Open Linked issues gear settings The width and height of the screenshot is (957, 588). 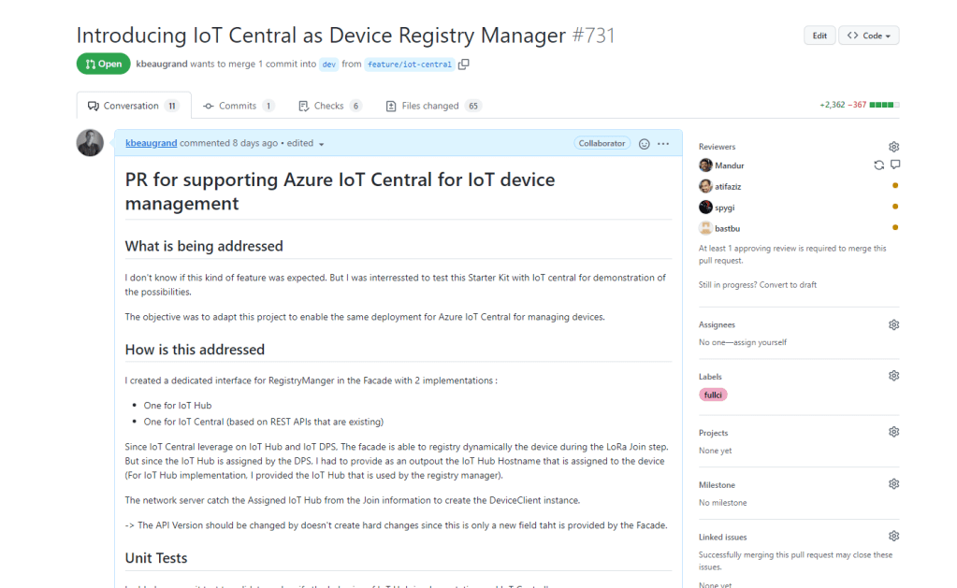click(x=893, y=537)
